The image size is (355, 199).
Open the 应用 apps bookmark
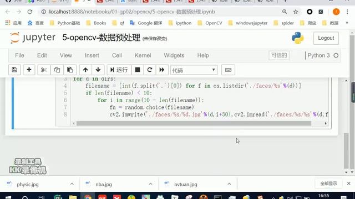click(x=13, y=23)
